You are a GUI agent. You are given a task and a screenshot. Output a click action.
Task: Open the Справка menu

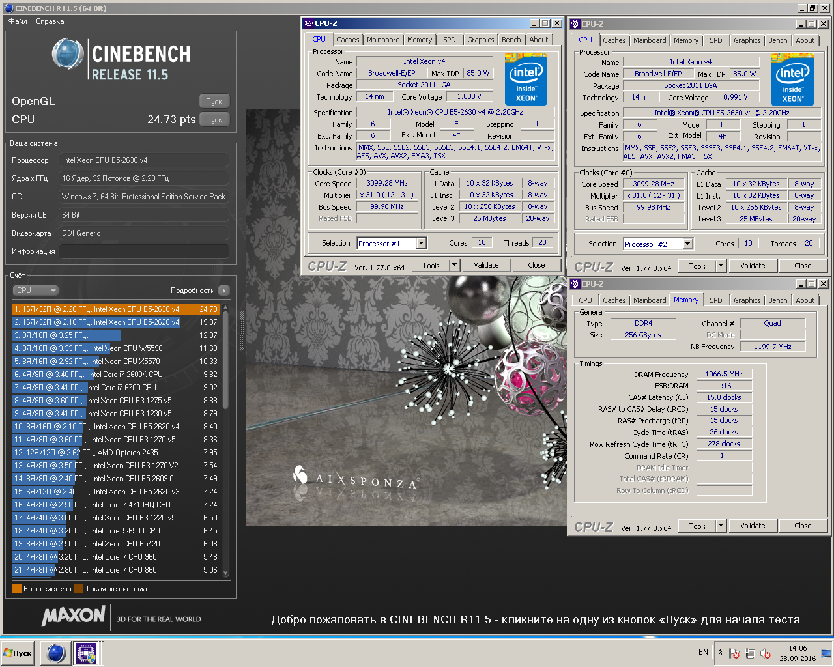tap(50, 21)
